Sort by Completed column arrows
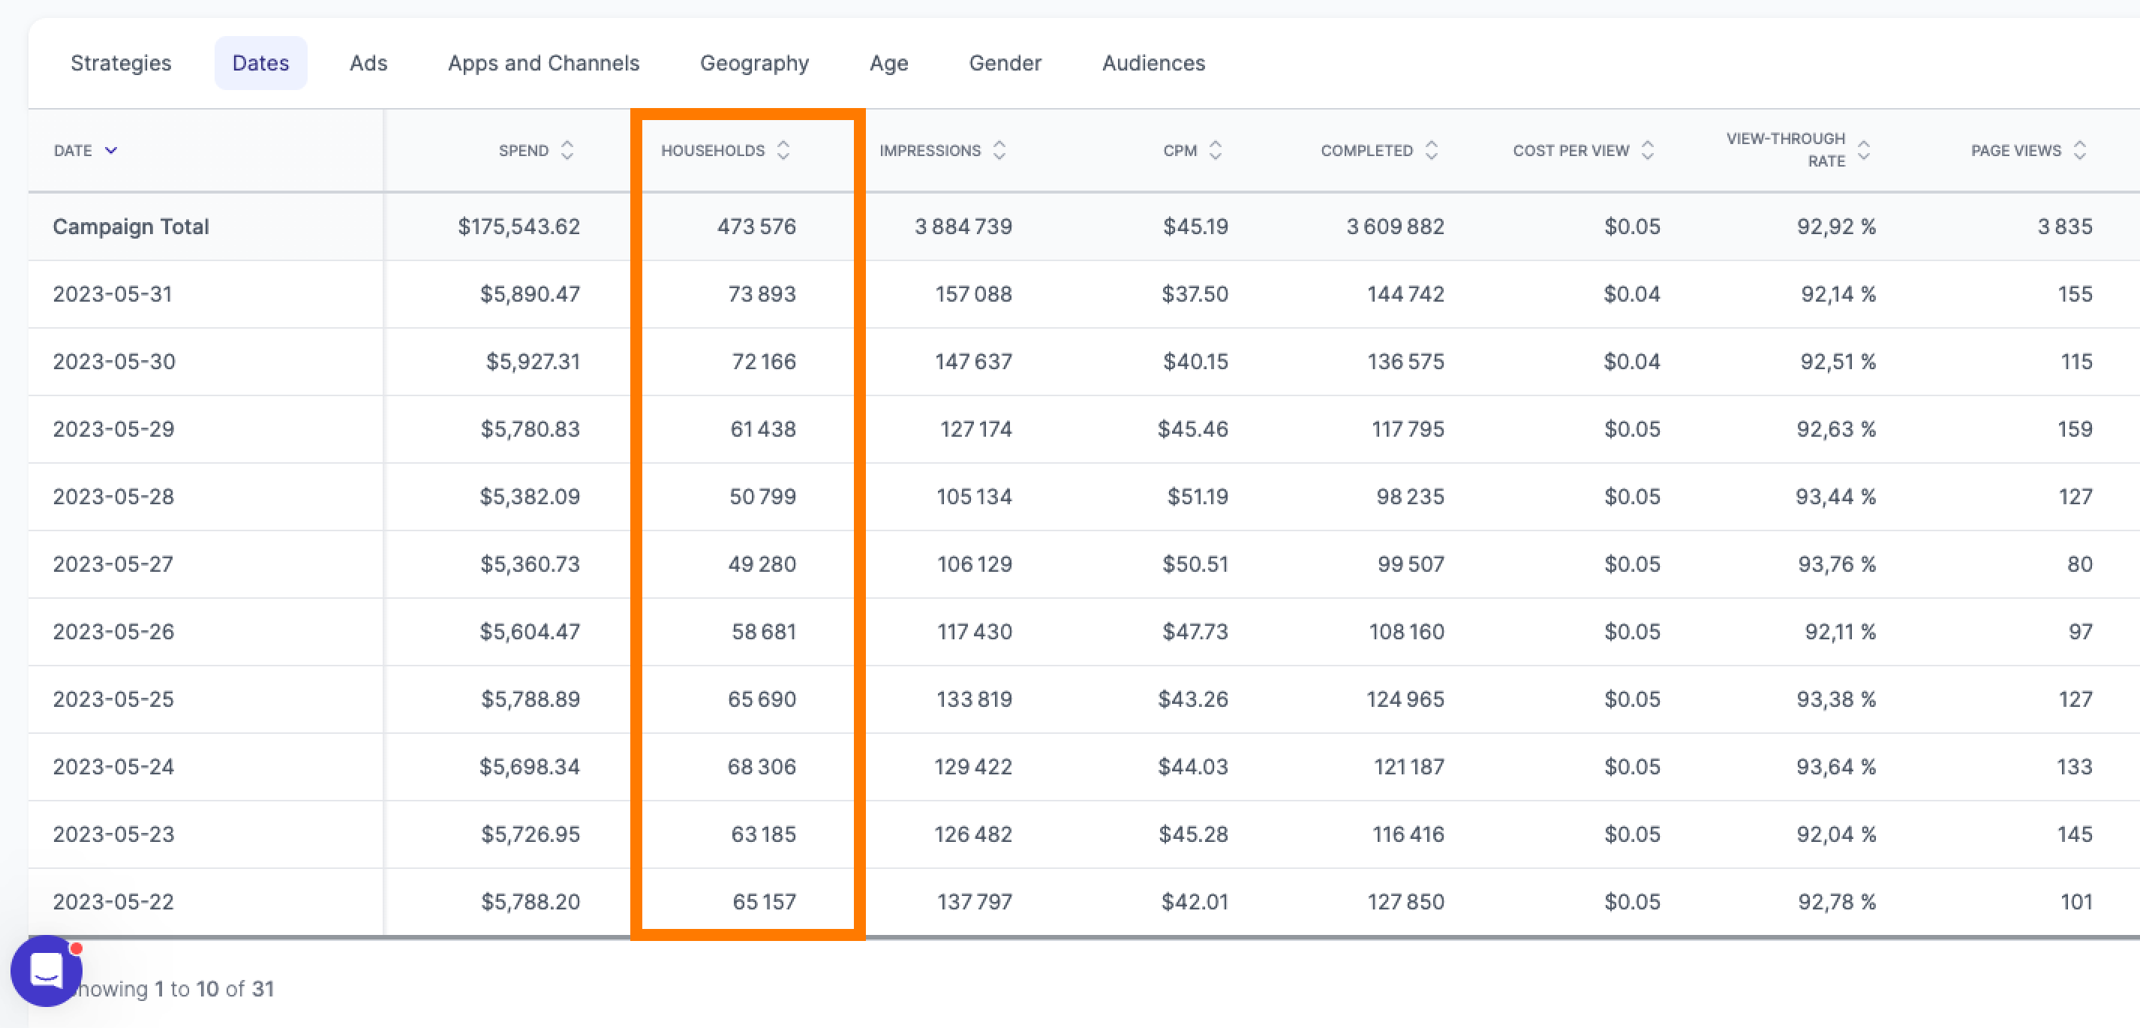This screenshot has height=1028, width=2140. pos(1432,150)
